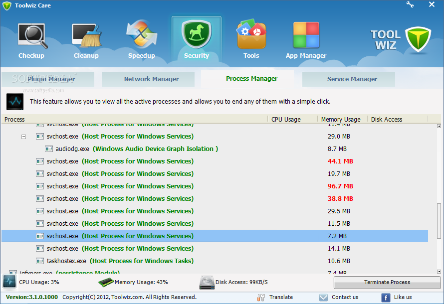Image resolution: width=444 pixels, height=304 pixels.
Task: Click the CPU Usage monitor icon in status bar
Action: point(9,282)
